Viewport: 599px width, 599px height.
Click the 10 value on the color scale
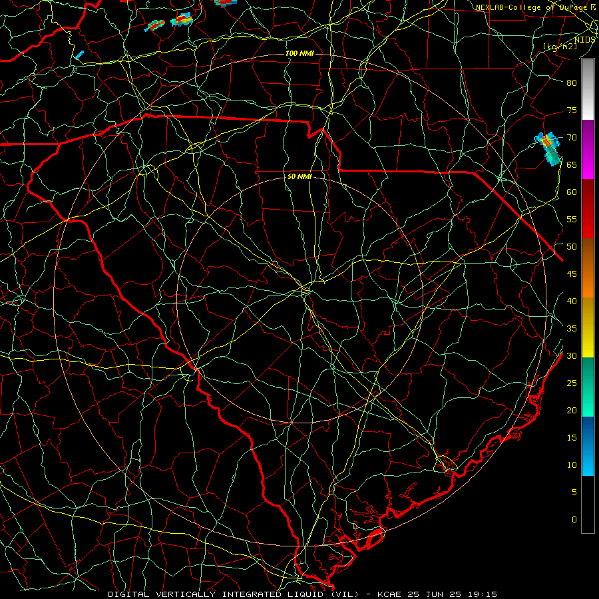pyautogui.click(x=572, y=465)
